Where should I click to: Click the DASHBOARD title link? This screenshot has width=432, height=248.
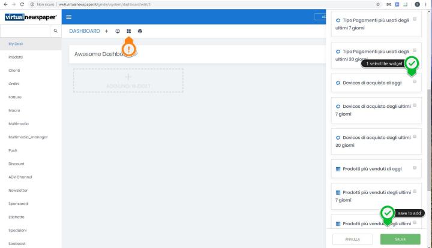[x=85, y=31]
